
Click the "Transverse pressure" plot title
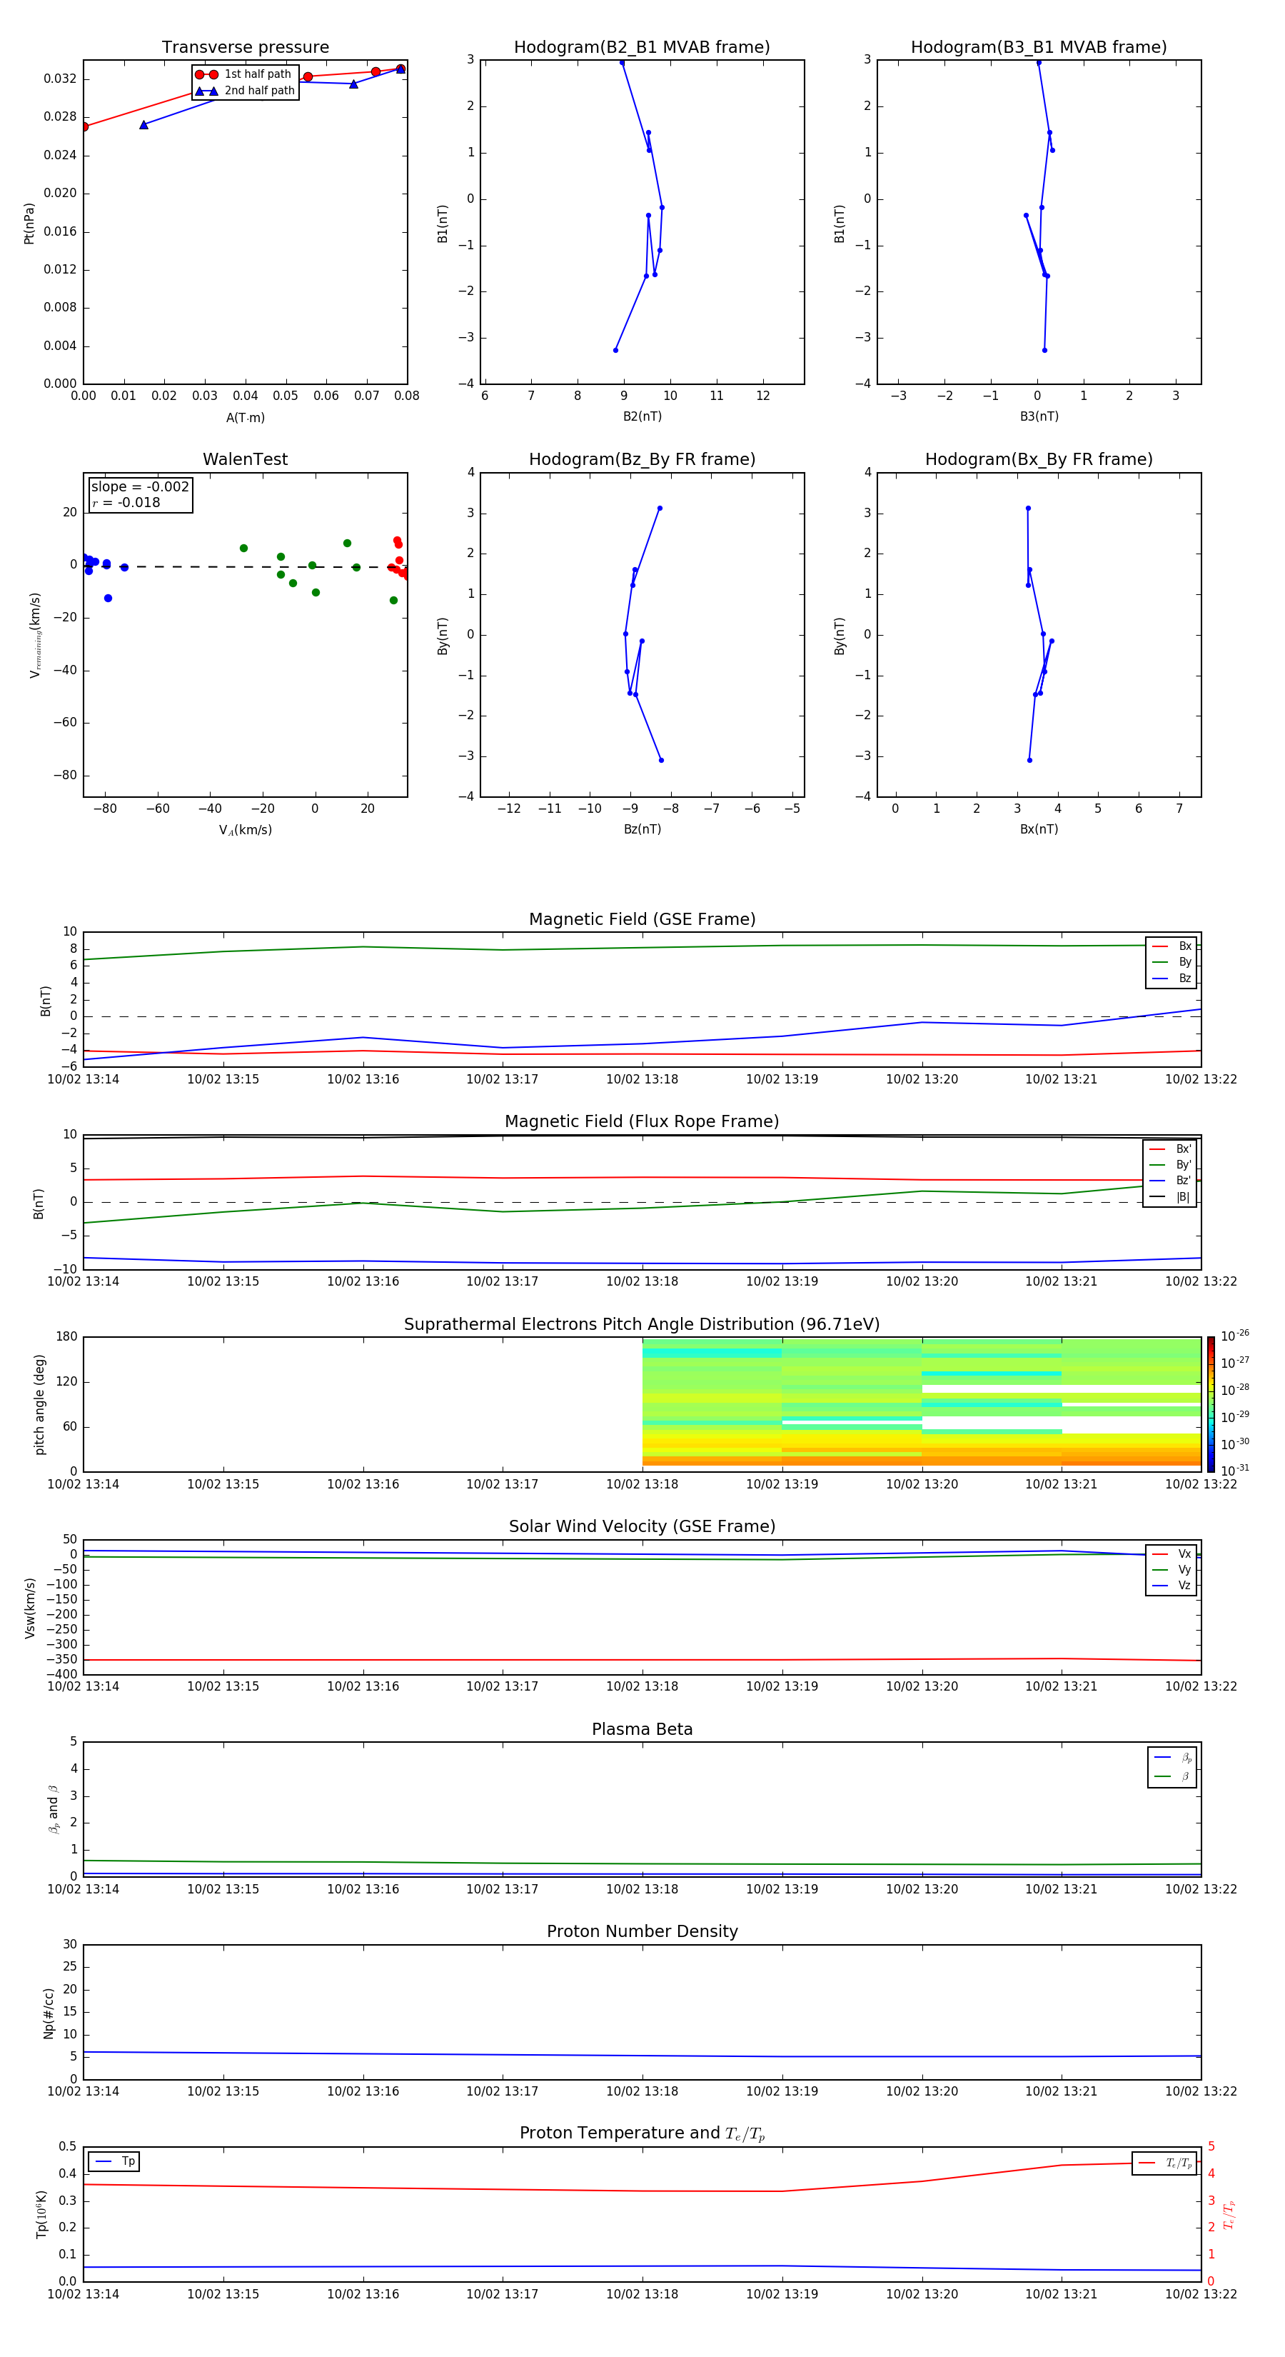point(245,48)
